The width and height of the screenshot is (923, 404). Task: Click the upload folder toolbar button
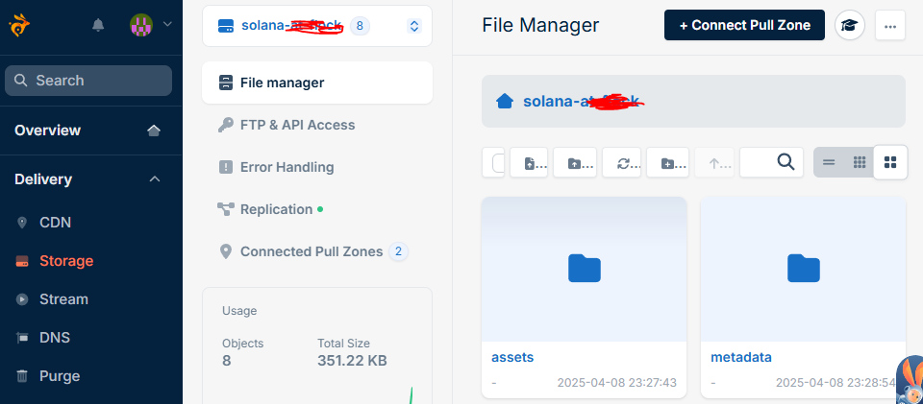click(x=575, y=163)
